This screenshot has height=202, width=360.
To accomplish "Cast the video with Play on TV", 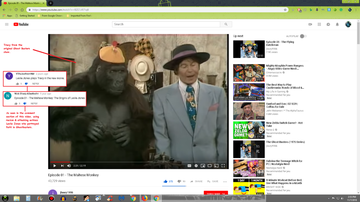I will [216, 166].
